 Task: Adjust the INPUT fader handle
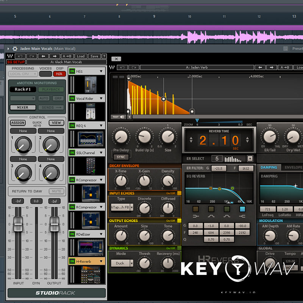click(x=18, y=224)
